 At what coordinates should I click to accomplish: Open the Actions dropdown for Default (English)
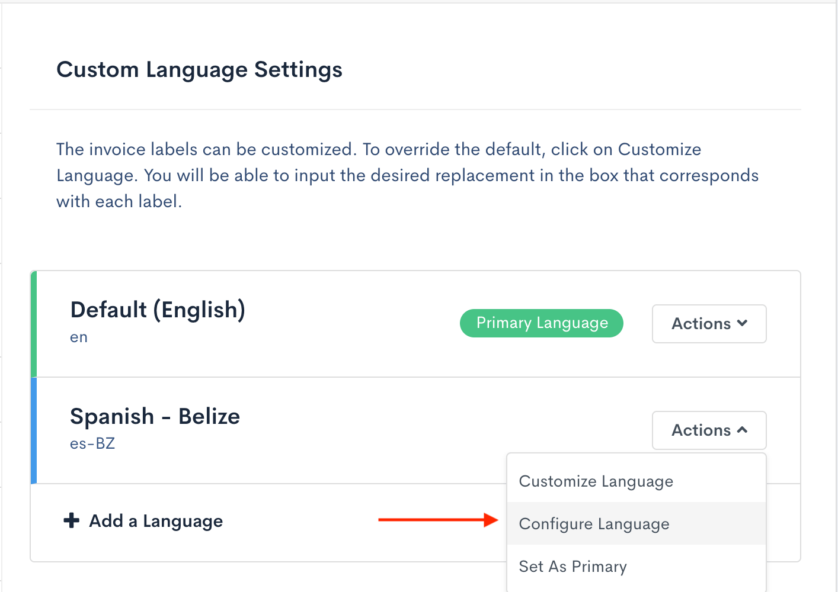(x=709, y=324)
